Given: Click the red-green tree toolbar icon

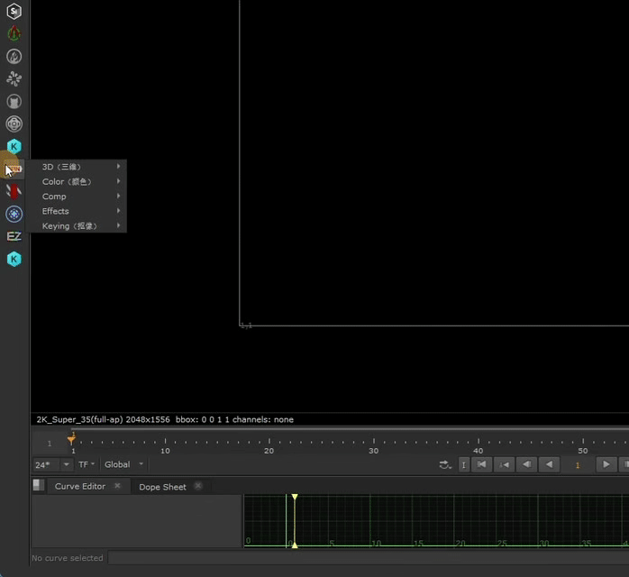Looking at the screenshot, I should click(14, 33).
